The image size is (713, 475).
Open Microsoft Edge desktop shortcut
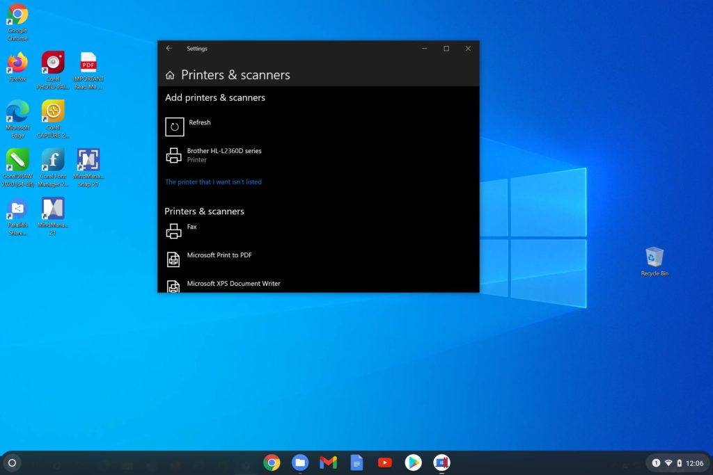coord(17,119)
